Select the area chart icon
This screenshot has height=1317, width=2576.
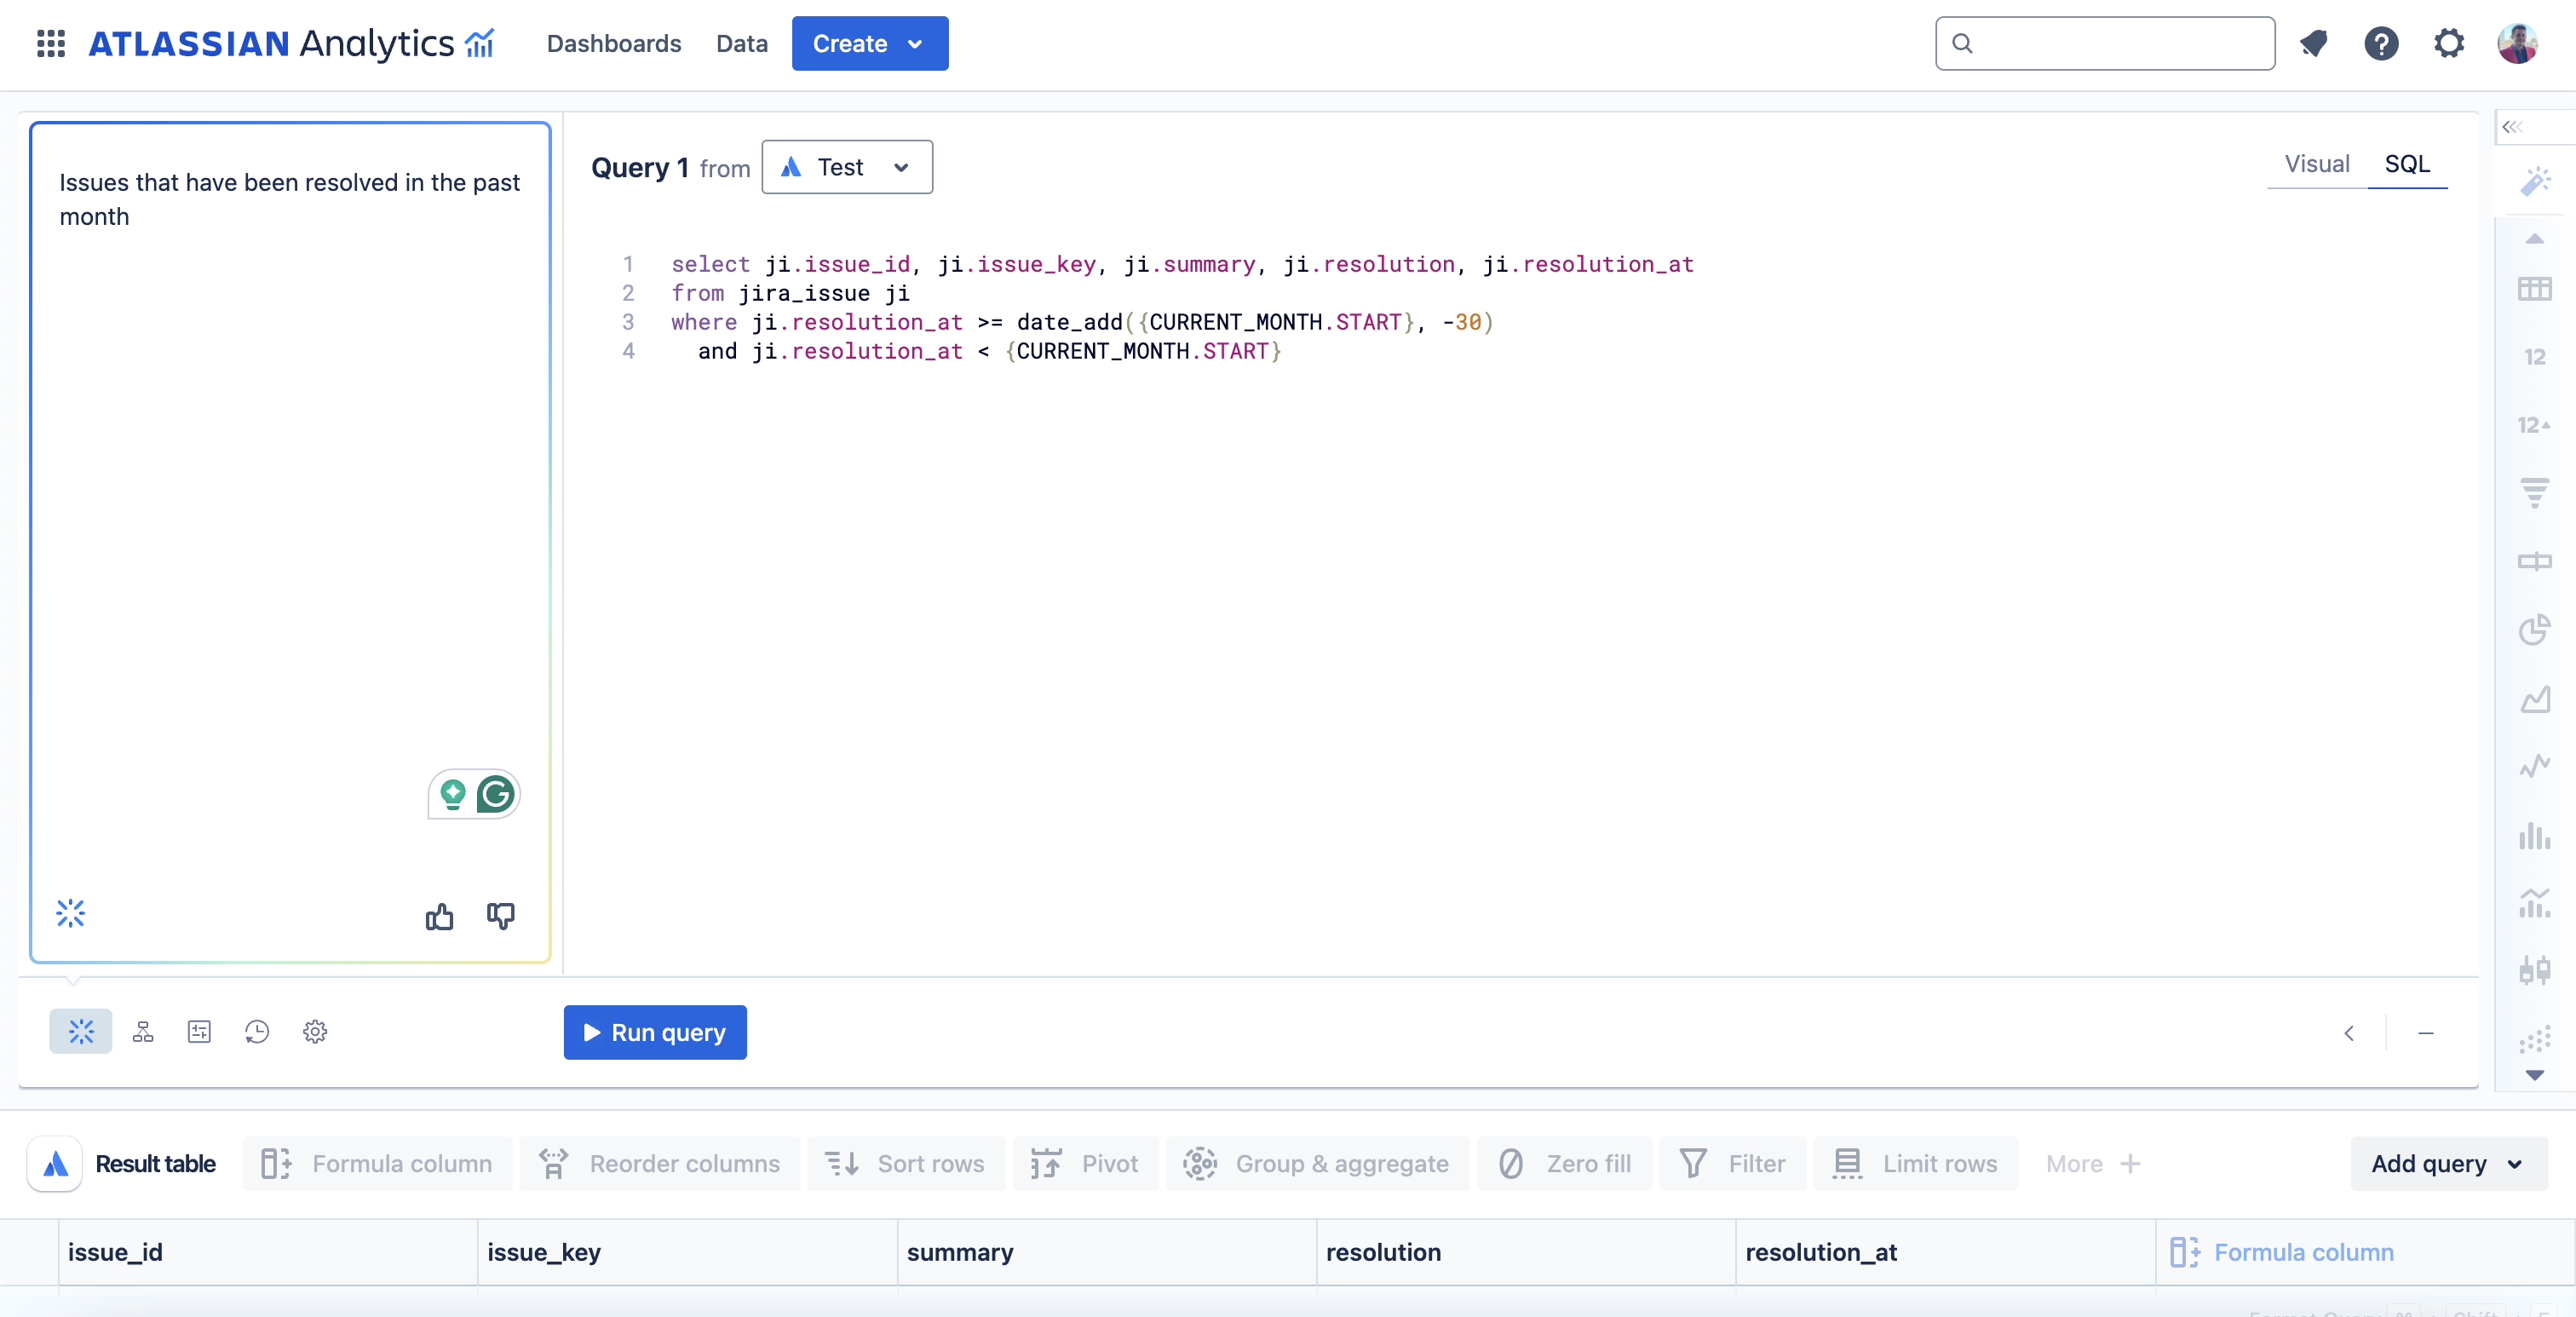click(2534, 698)
